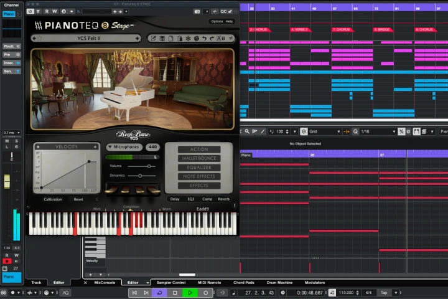
Task: Open the EQUALIZER panel
Action: pos(199,168)
